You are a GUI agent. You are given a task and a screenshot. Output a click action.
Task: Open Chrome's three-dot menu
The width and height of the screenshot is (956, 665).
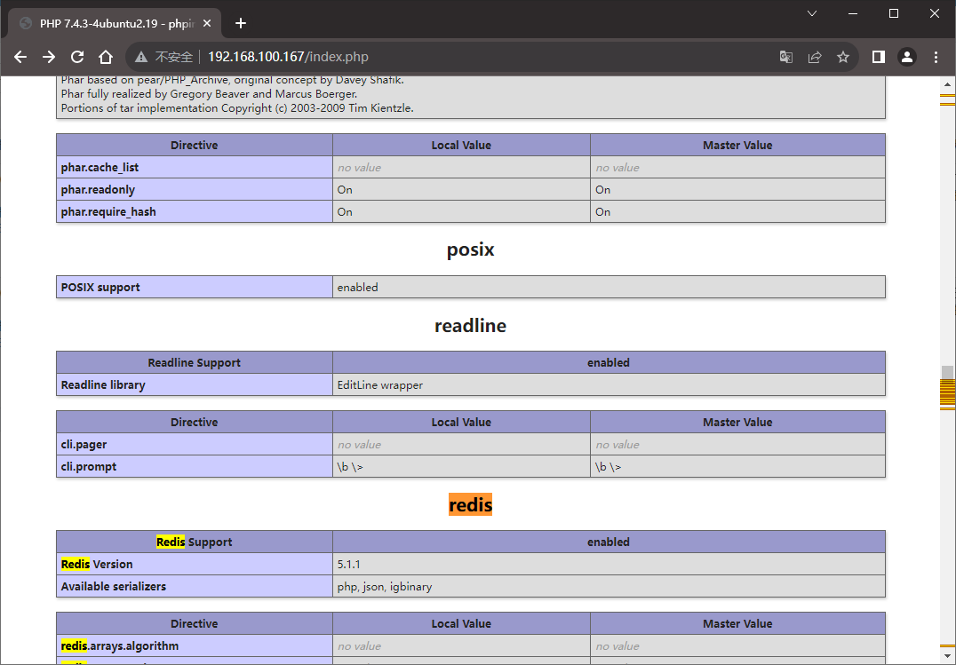[x=936, y=57]
